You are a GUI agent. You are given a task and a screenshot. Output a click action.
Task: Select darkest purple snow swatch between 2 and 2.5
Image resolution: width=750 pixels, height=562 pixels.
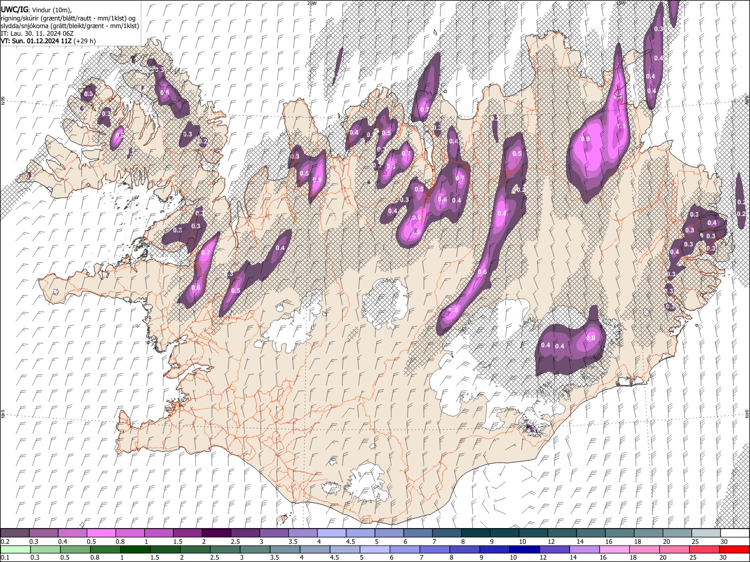tap(216, 533)
